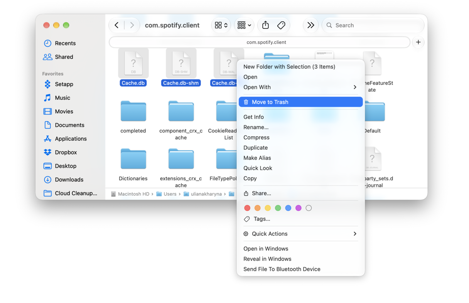Choose Copy in context menu
This screenshot has width=469, height=303.
[301, 178]
